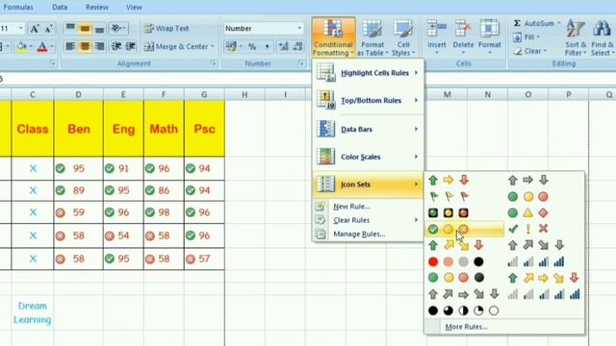Open Conditional Formatting dropdown button
The width and height of the screenshot is (616, 346).
click(x=334, y=37)
